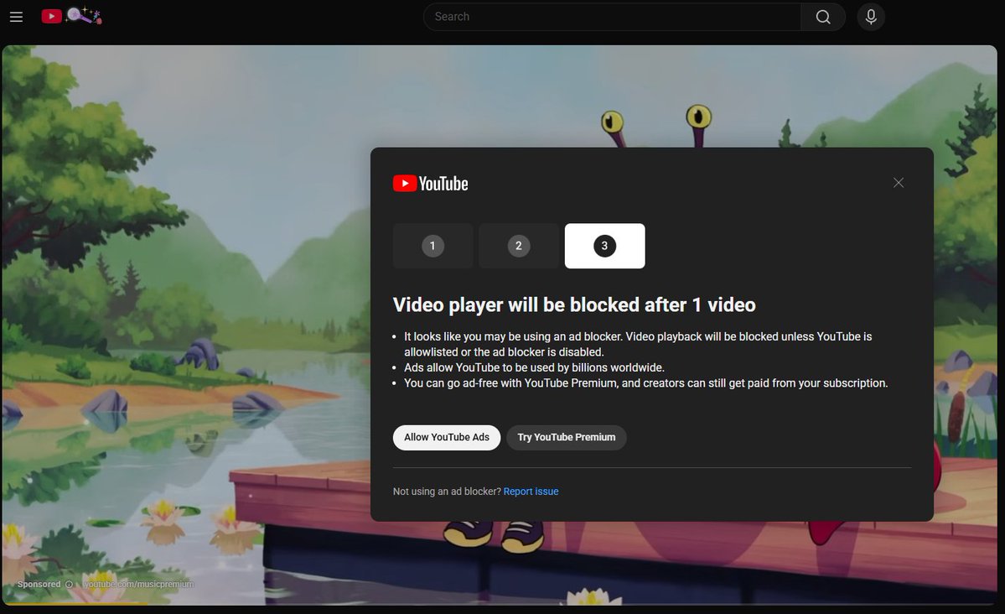Click Allow YouTube Ads button
The width and height of the screenshot is (1005, 614).
[x=446, y=437]
